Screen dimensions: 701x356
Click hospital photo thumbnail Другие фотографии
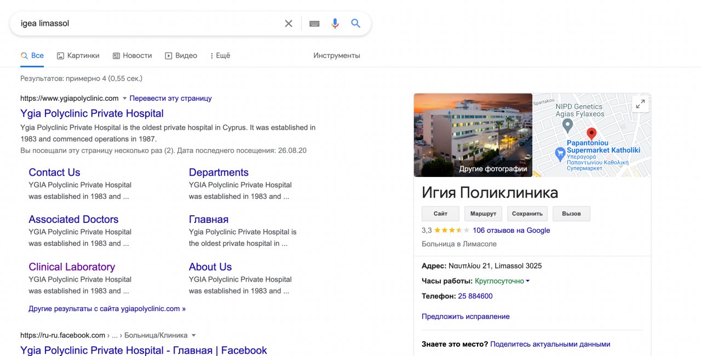pyautogui.click(x=473, y=135)
